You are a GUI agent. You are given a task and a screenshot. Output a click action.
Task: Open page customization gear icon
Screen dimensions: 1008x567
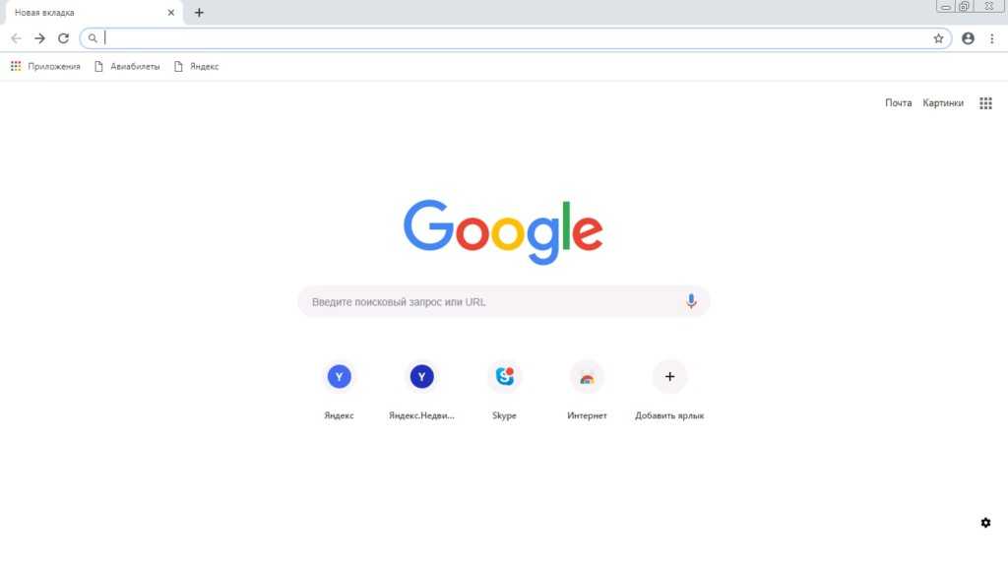click(x=985, y=523)
